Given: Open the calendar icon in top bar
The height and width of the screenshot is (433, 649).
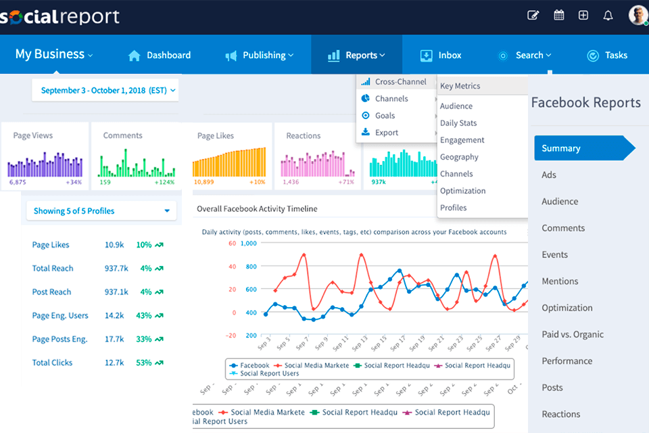Looking at the screenshot, I should coord(559,16).
